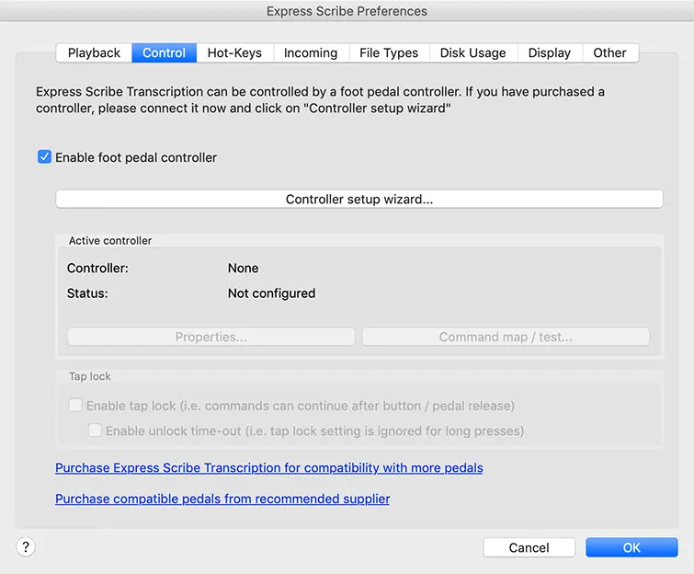
Task: Confirm preferences with the OK button
Action: 631,547
